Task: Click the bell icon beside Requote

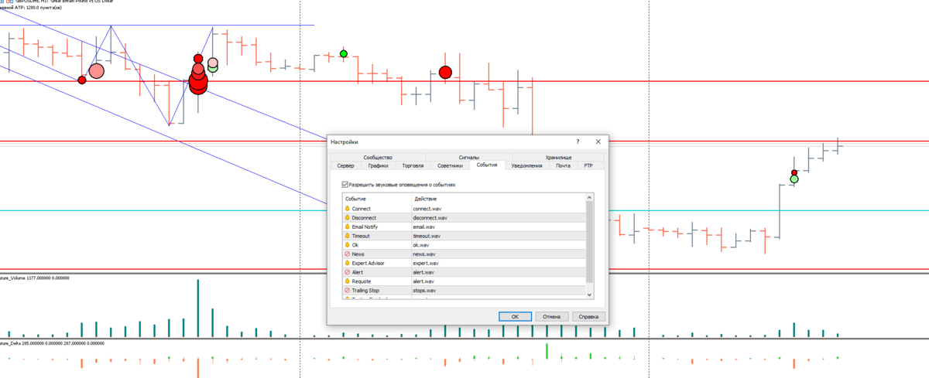Action: 348,281
